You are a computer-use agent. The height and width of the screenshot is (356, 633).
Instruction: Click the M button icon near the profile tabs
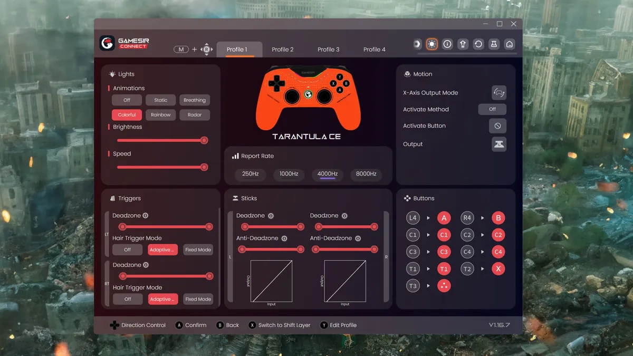(181, 50)
